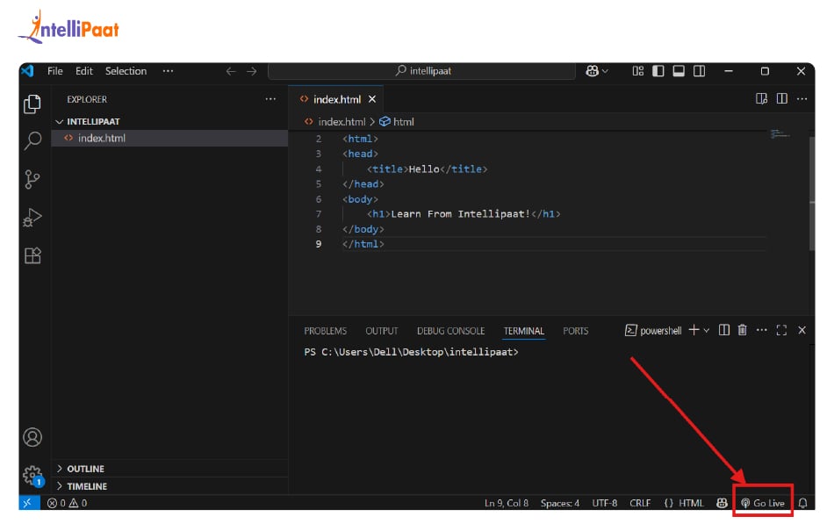Change end of line via CRLF
Screen dimensions: 834x531
coord(640,503)
